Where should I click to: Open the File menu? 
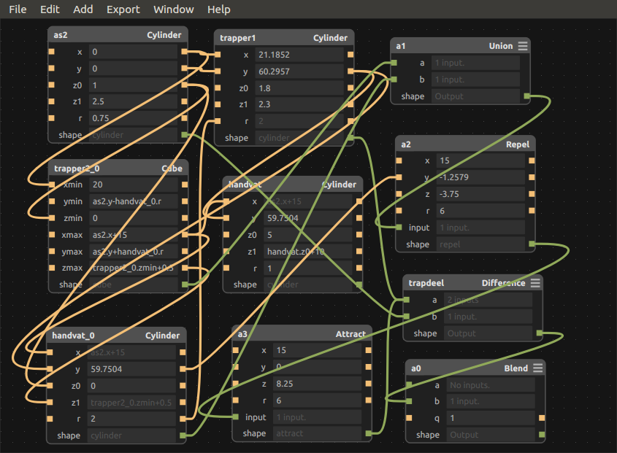tap(18, 9)
